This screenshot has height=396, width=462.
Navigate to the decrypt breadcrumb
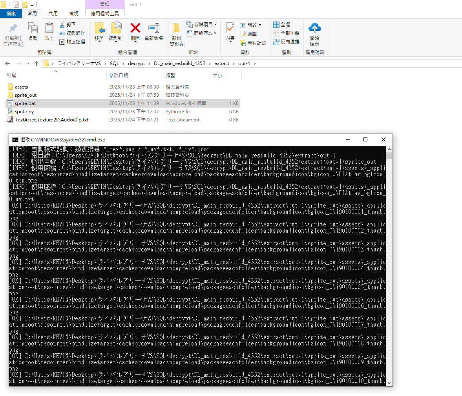pos(137,63)
